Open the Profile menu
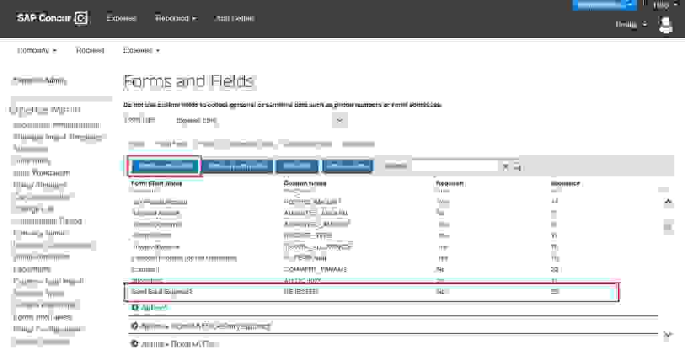This screenshot has width=685, height=348. (x=631, y=25)
